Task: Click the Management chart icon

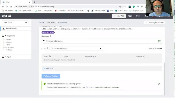Action: (x=3, y=36)
